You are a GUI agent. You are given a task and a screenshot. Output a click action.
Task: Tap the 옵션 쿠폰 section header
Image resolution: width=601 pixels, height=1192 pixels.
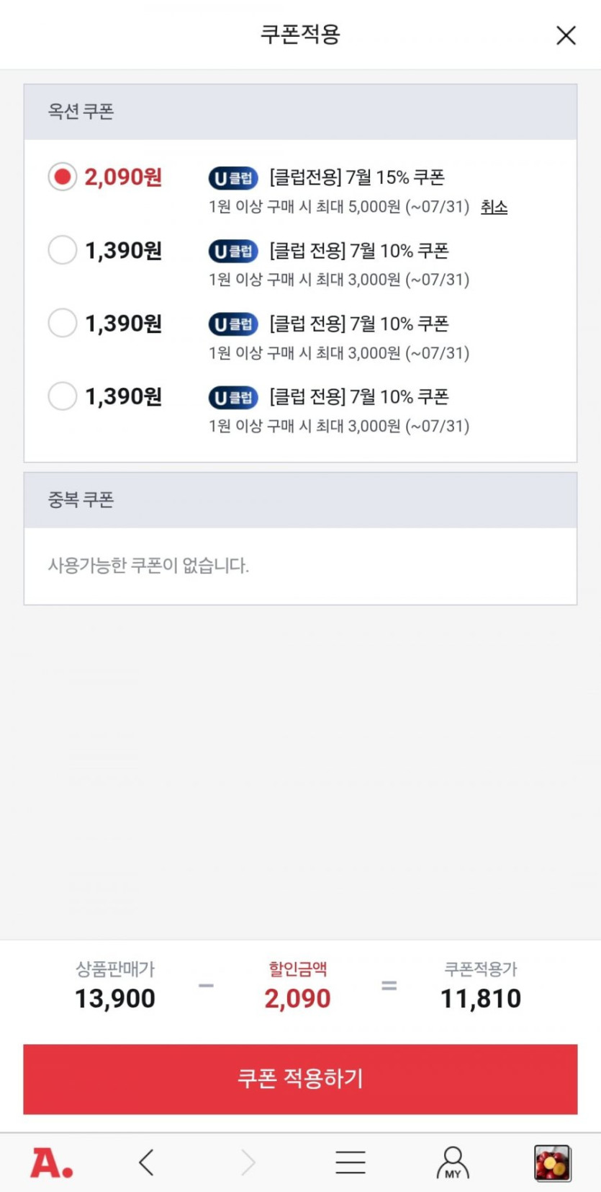click(x=81, y=112)
